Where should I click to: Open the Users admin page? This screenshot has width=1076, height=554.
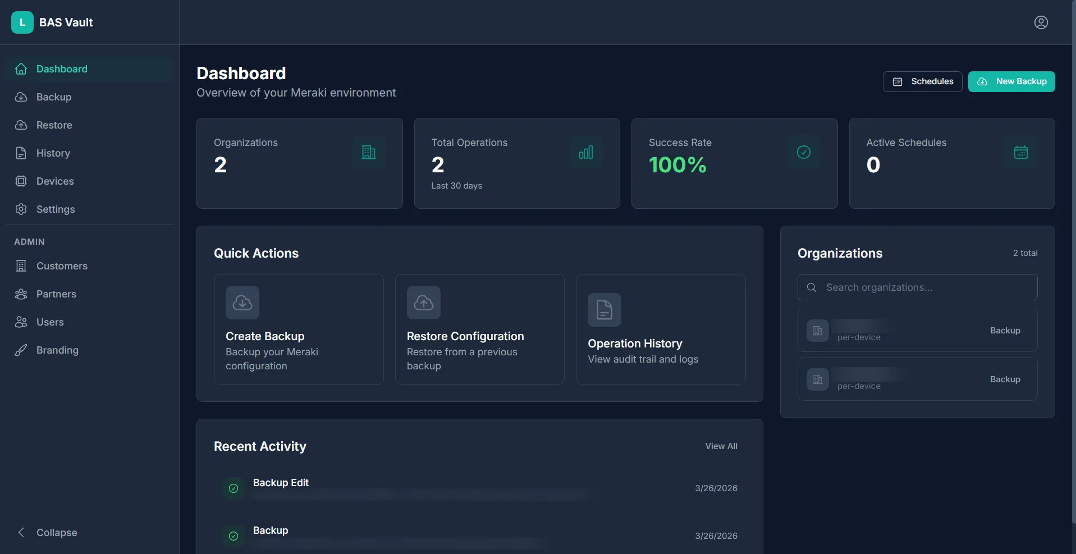pyautogui.click(x=90, y=322)
